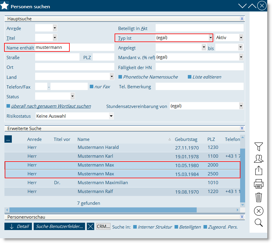Click the down chevron in title bar

point(242,6)
